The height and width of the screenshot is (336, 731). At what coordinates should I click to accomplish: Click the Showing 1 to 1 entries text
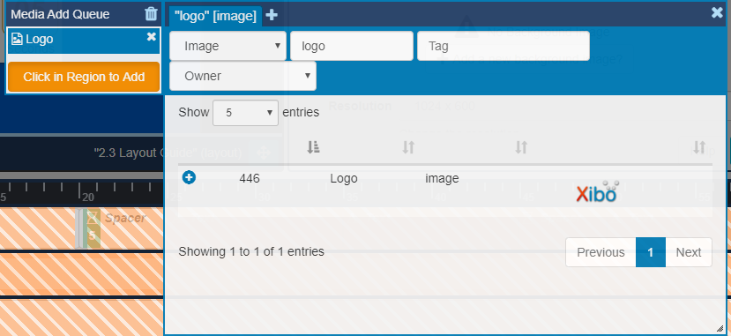[x=251, y=251]
